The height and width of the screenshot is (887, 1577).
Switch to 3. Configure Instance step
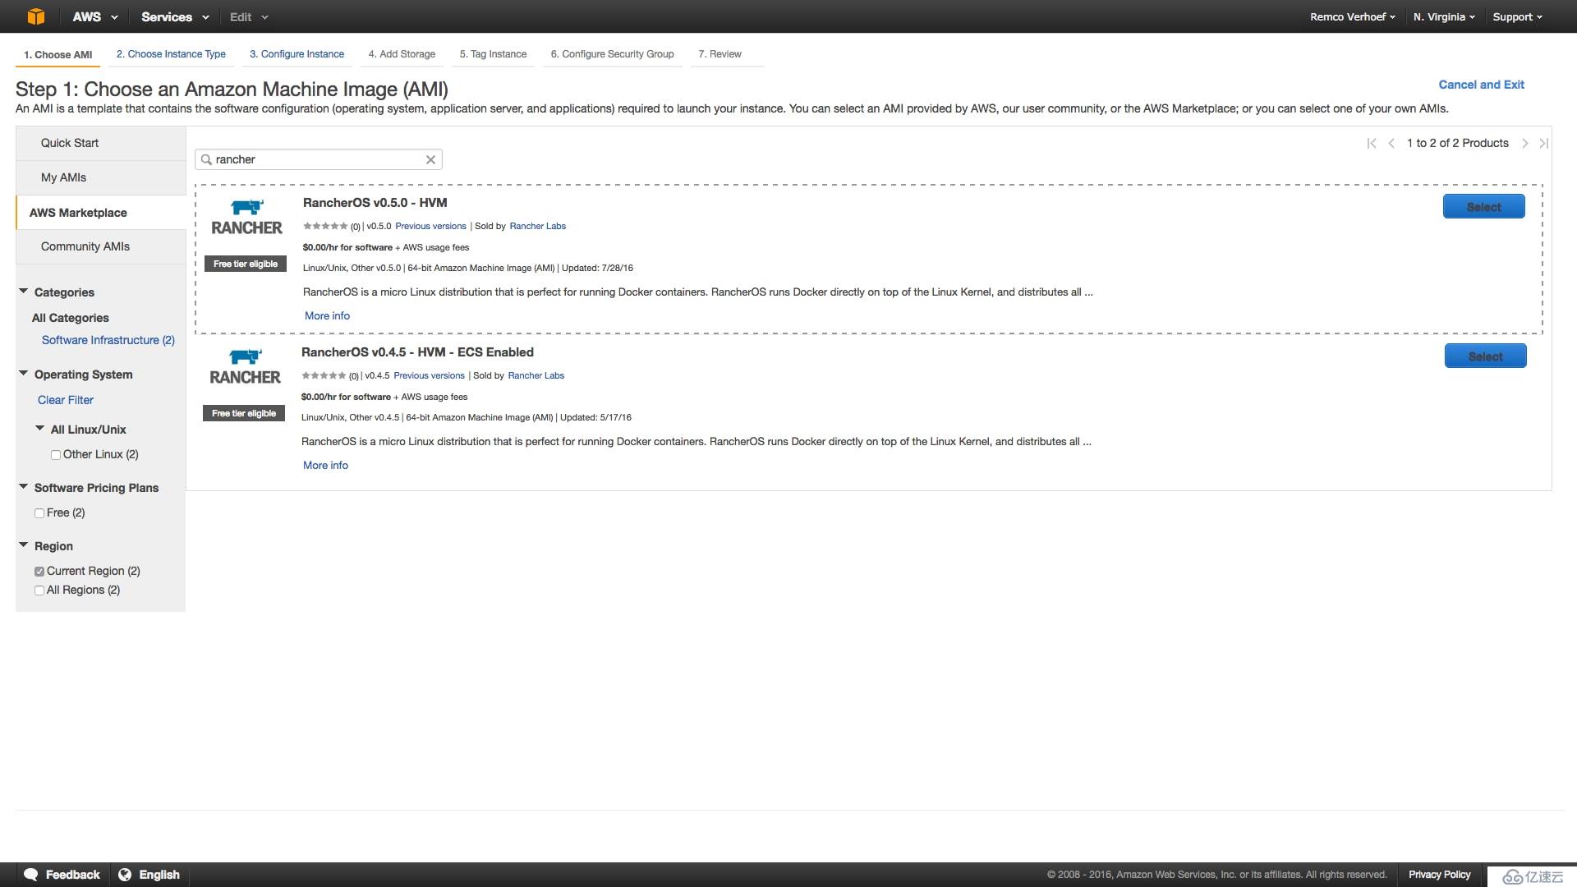pyautogui.click(x=297, y=54)
